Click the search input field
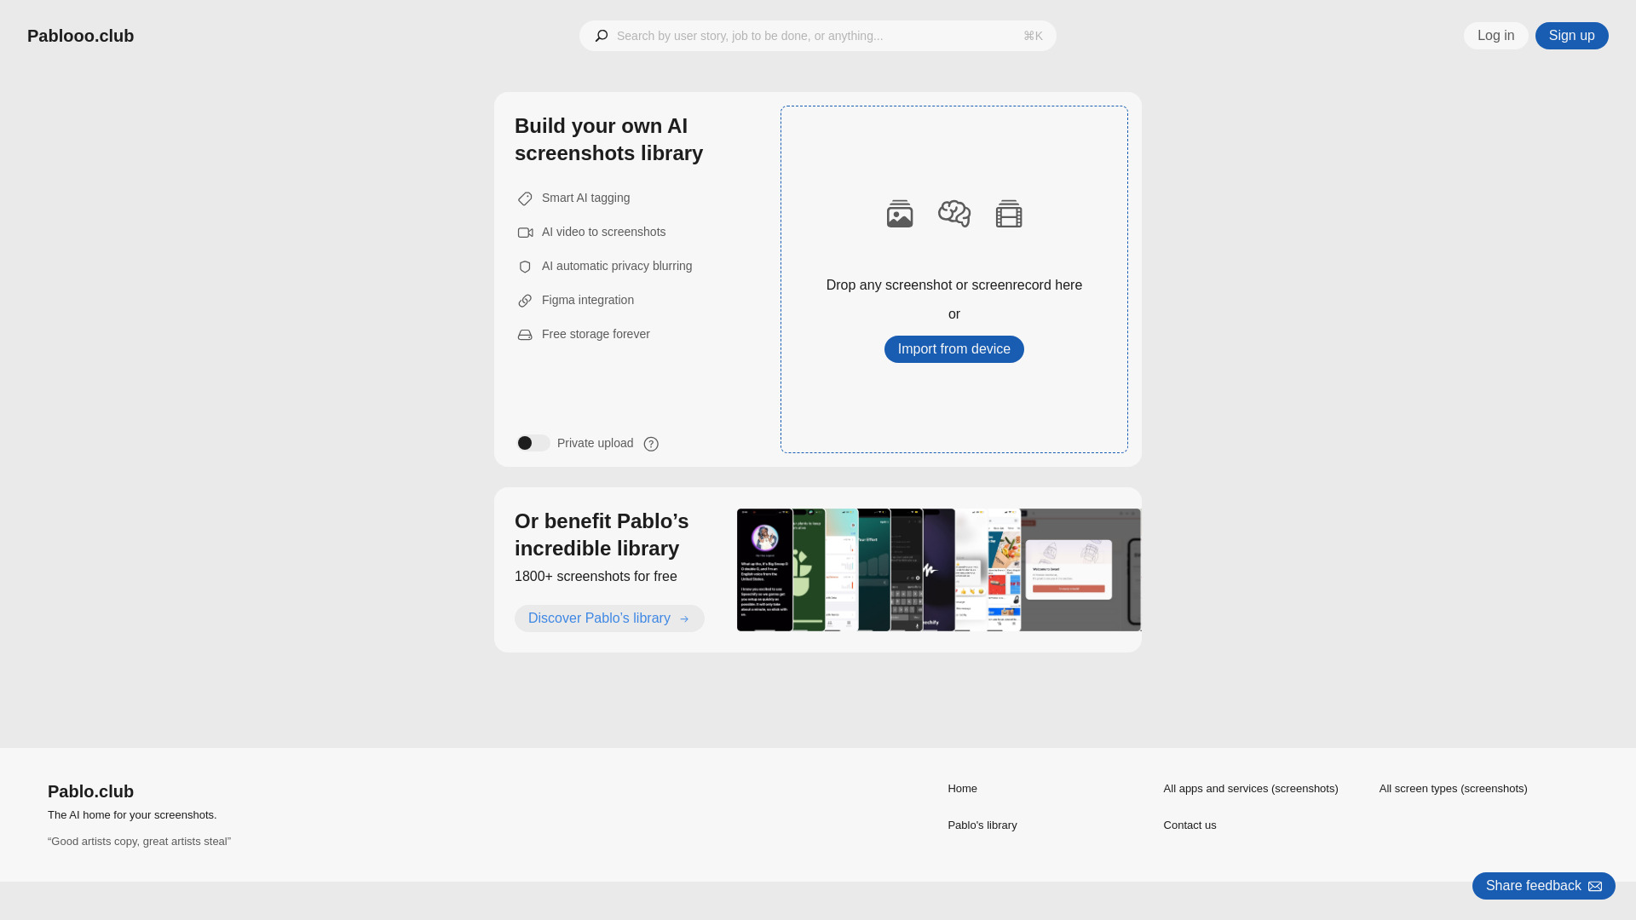This screenshot has width=1636, height=920. [817, 36]
